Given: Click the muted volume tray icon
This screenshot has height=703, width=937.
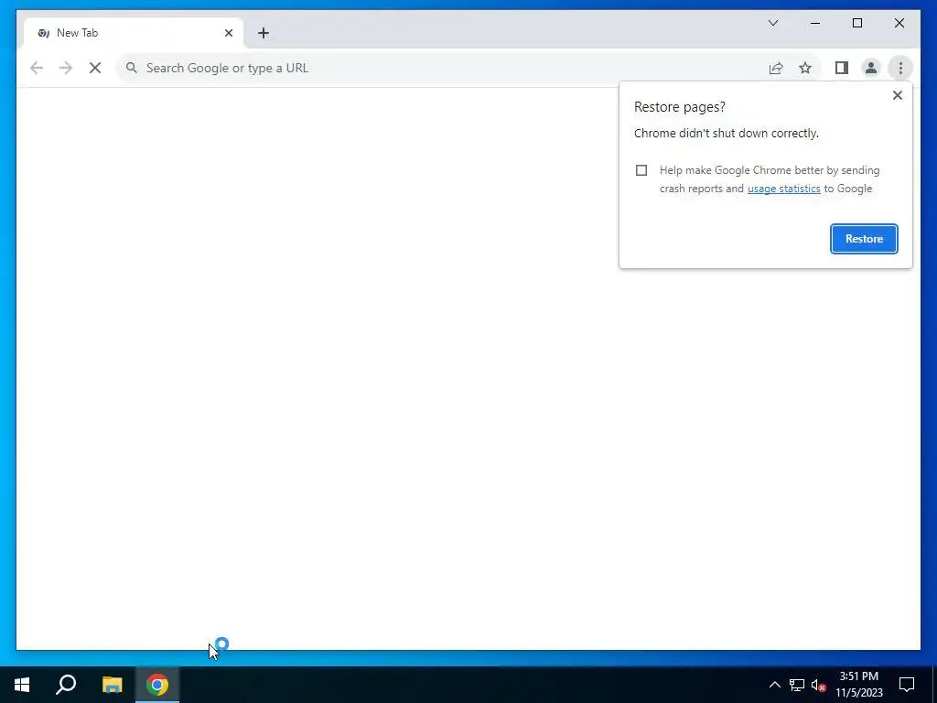Looking at the screenshot, I should coord(819,685).
